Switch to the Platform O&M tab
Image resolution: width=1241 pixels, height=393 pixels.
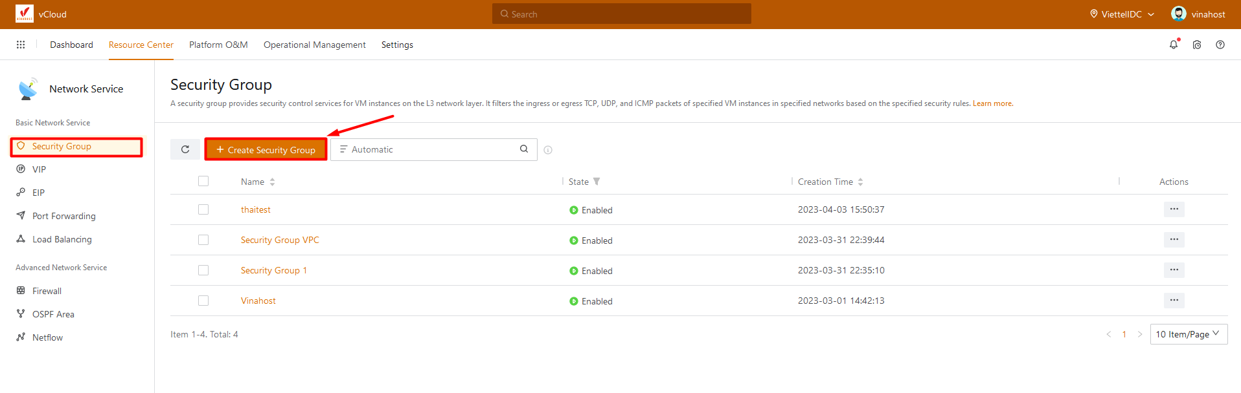click(218, 45)
